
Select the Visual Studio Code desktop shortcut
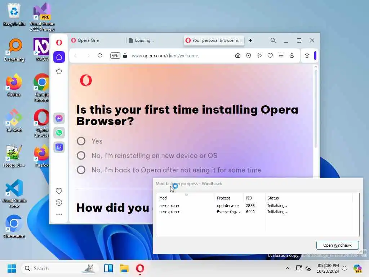pyautogui.click(x=14, y=194)
